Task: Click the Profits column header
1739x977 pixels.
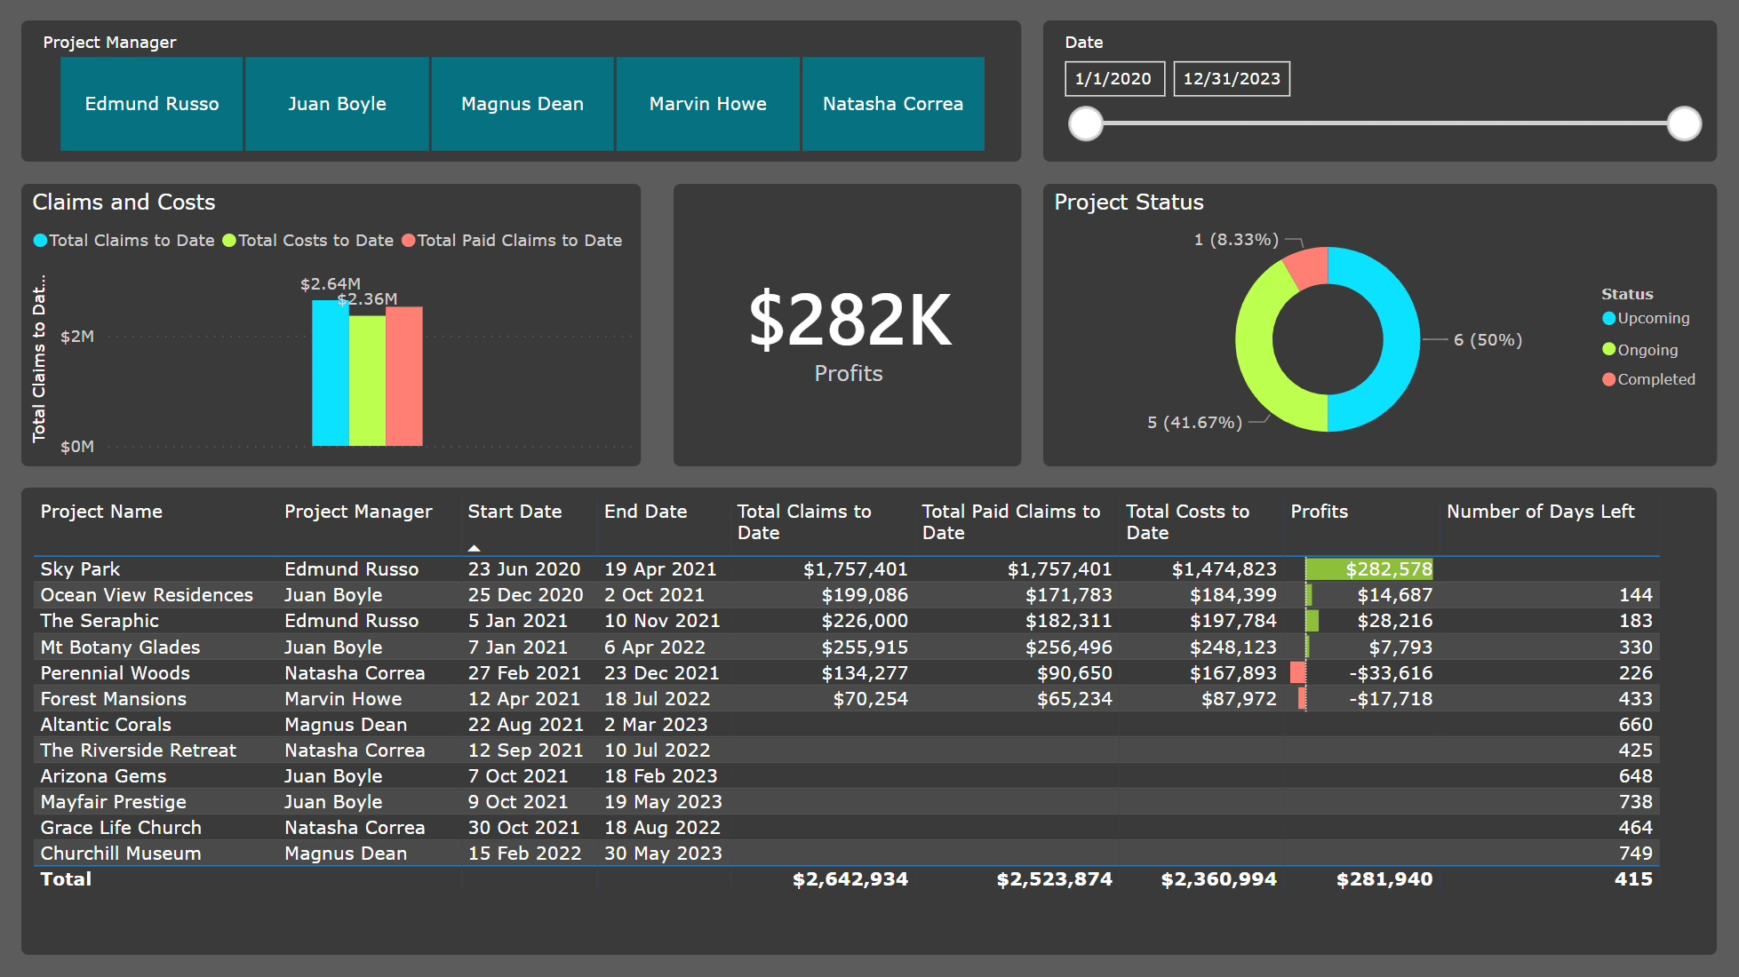Action: coord(1319,512)
